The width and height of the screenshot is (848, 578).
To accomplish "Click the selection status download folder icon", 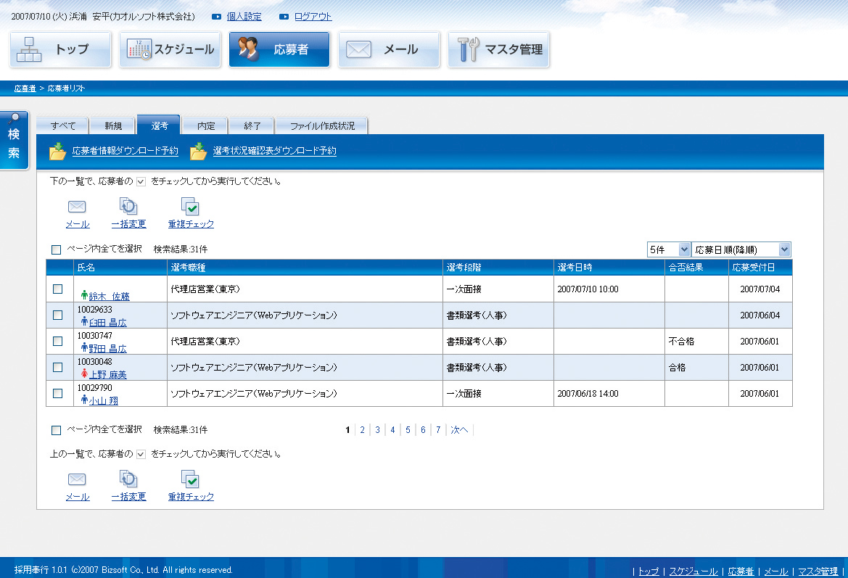I will point(198,152).
